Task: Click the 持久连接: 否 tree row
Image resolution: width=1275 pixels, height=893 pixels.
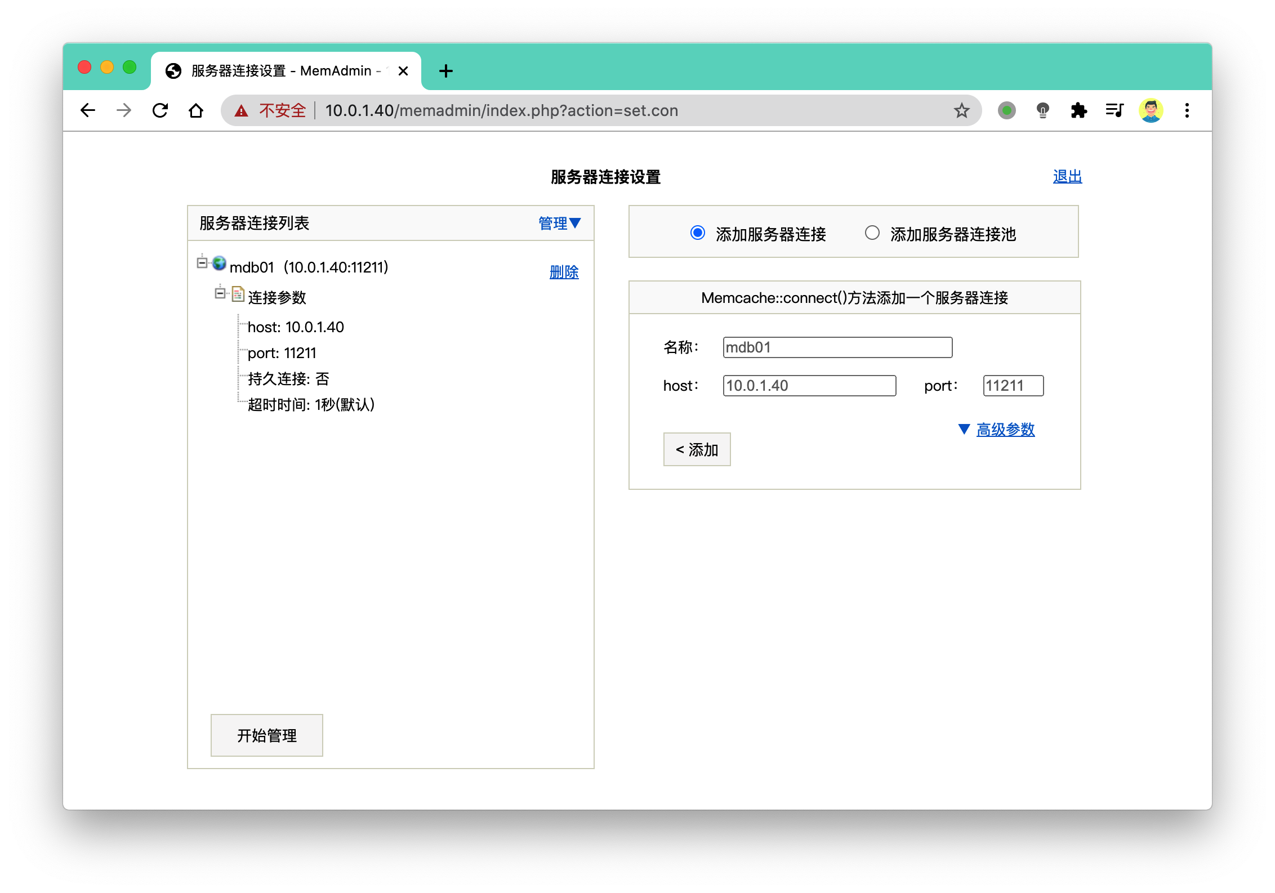Action: tap(288, 379)
